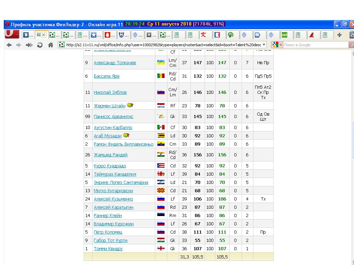
Task: Open player Томми Квидру profile link
Action: click(108, 249)
